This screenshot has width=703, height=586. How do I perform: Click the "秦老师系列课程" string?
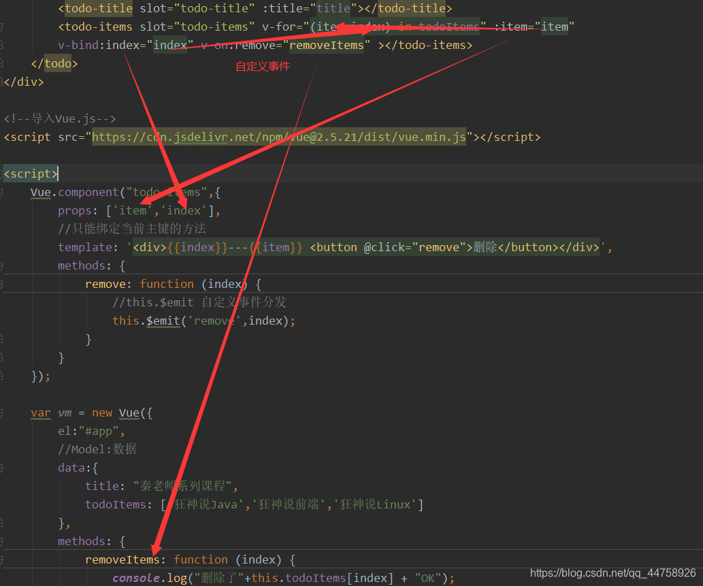coord(182,487)
